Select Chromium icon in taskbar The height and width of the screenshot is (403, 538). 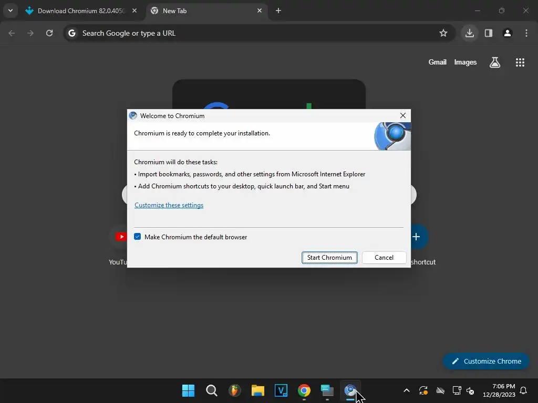point(350,390)
